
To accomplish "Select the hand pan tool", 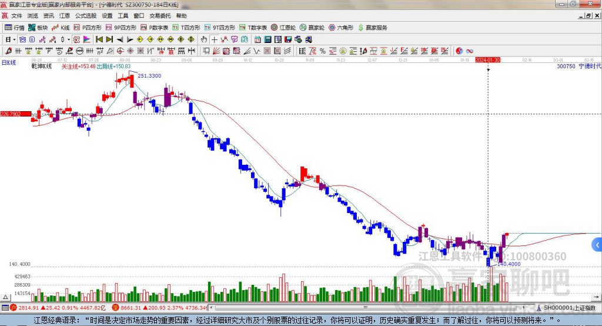I will coord(204,39).
